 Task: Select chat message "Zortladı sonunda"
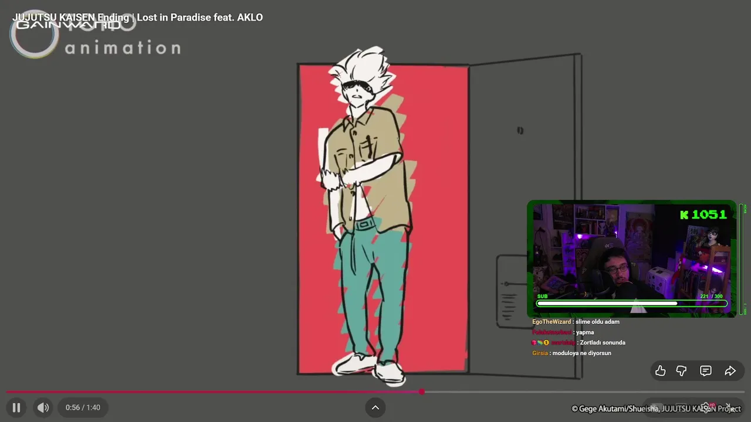point(603,343)
